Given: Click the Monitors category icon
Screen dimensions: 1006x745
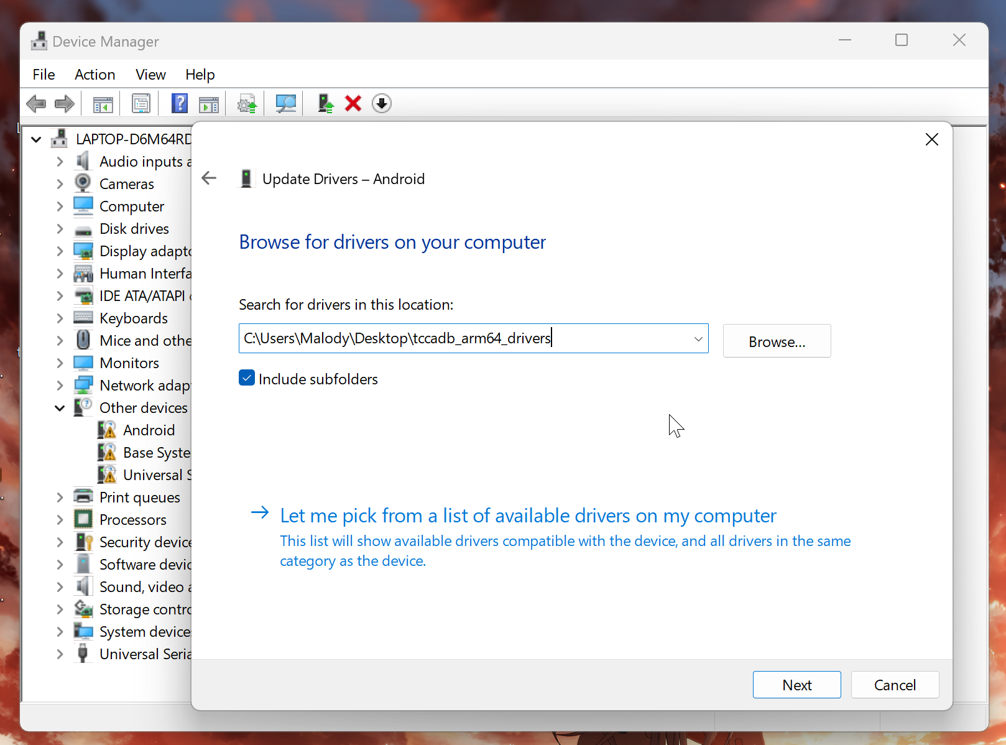Looking at the screenshot, I should tap(83, 363).
